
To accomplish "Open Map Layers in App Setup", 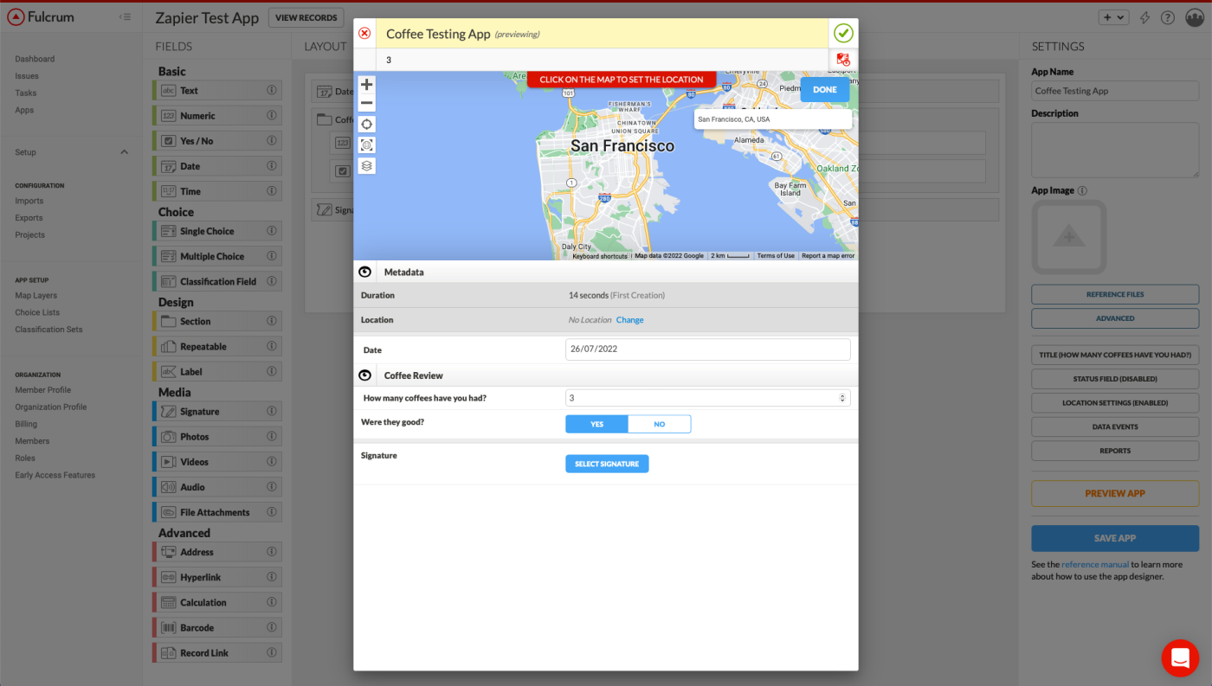I will point(35,296).
